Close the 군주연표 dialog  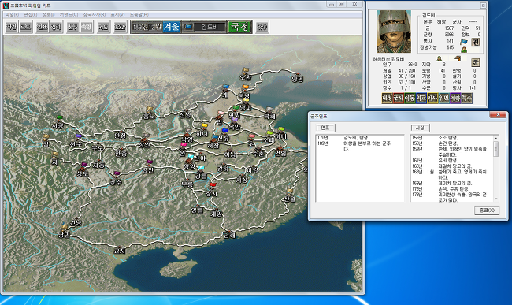498,114
